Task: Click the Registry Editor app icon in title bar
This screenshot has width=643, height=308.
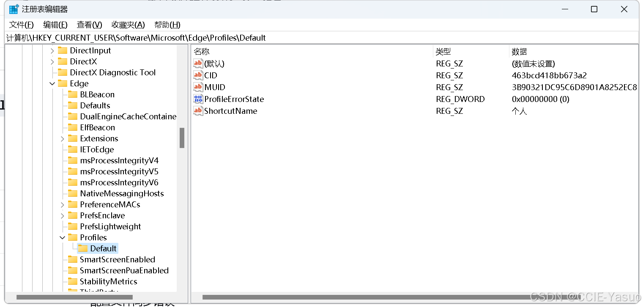Action: click(x=14, y=9)
